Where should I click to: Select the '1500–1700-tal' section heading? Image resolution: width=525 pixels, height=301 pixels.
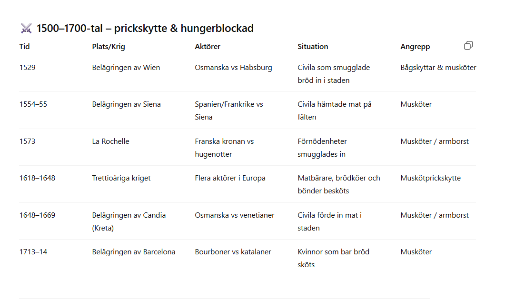click(145, 29)
